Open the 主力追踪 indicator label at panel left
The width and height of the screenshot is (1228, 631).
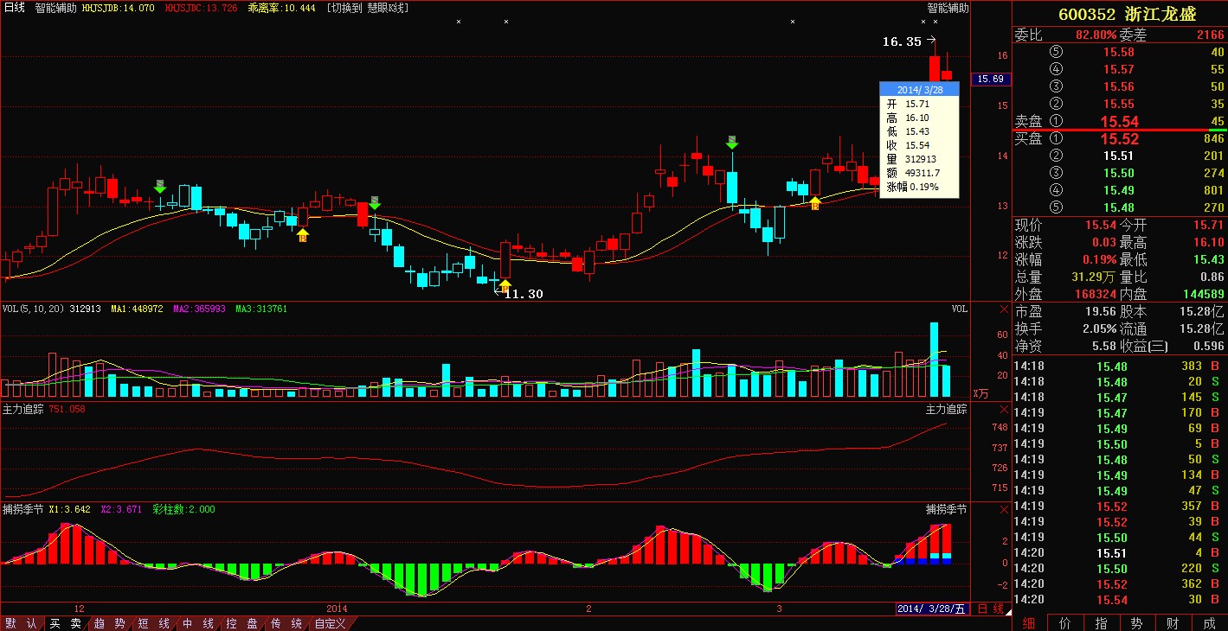click(23, 409)
